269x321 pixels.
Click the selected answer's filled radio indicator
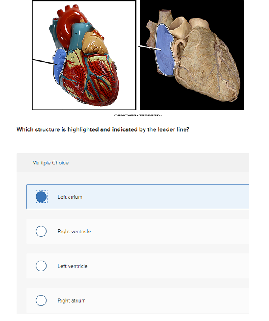[x=41, y=196]
